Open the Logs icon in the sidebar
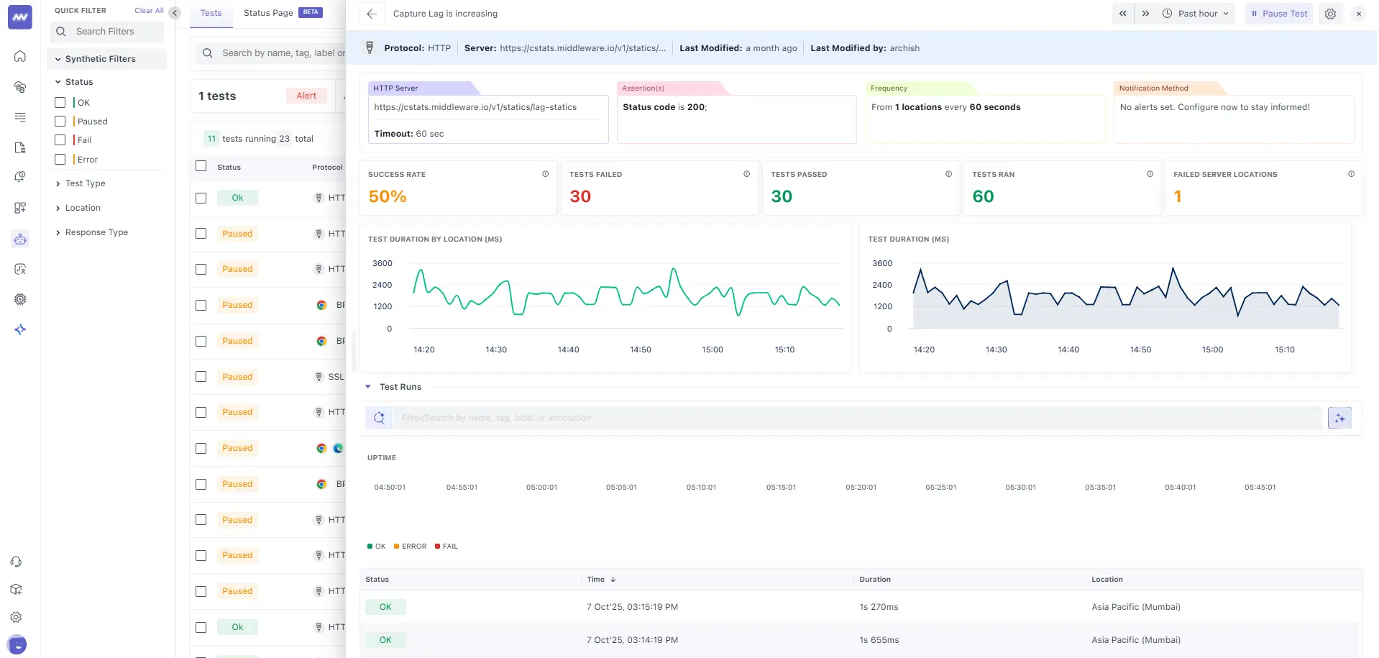 (20, 117)
